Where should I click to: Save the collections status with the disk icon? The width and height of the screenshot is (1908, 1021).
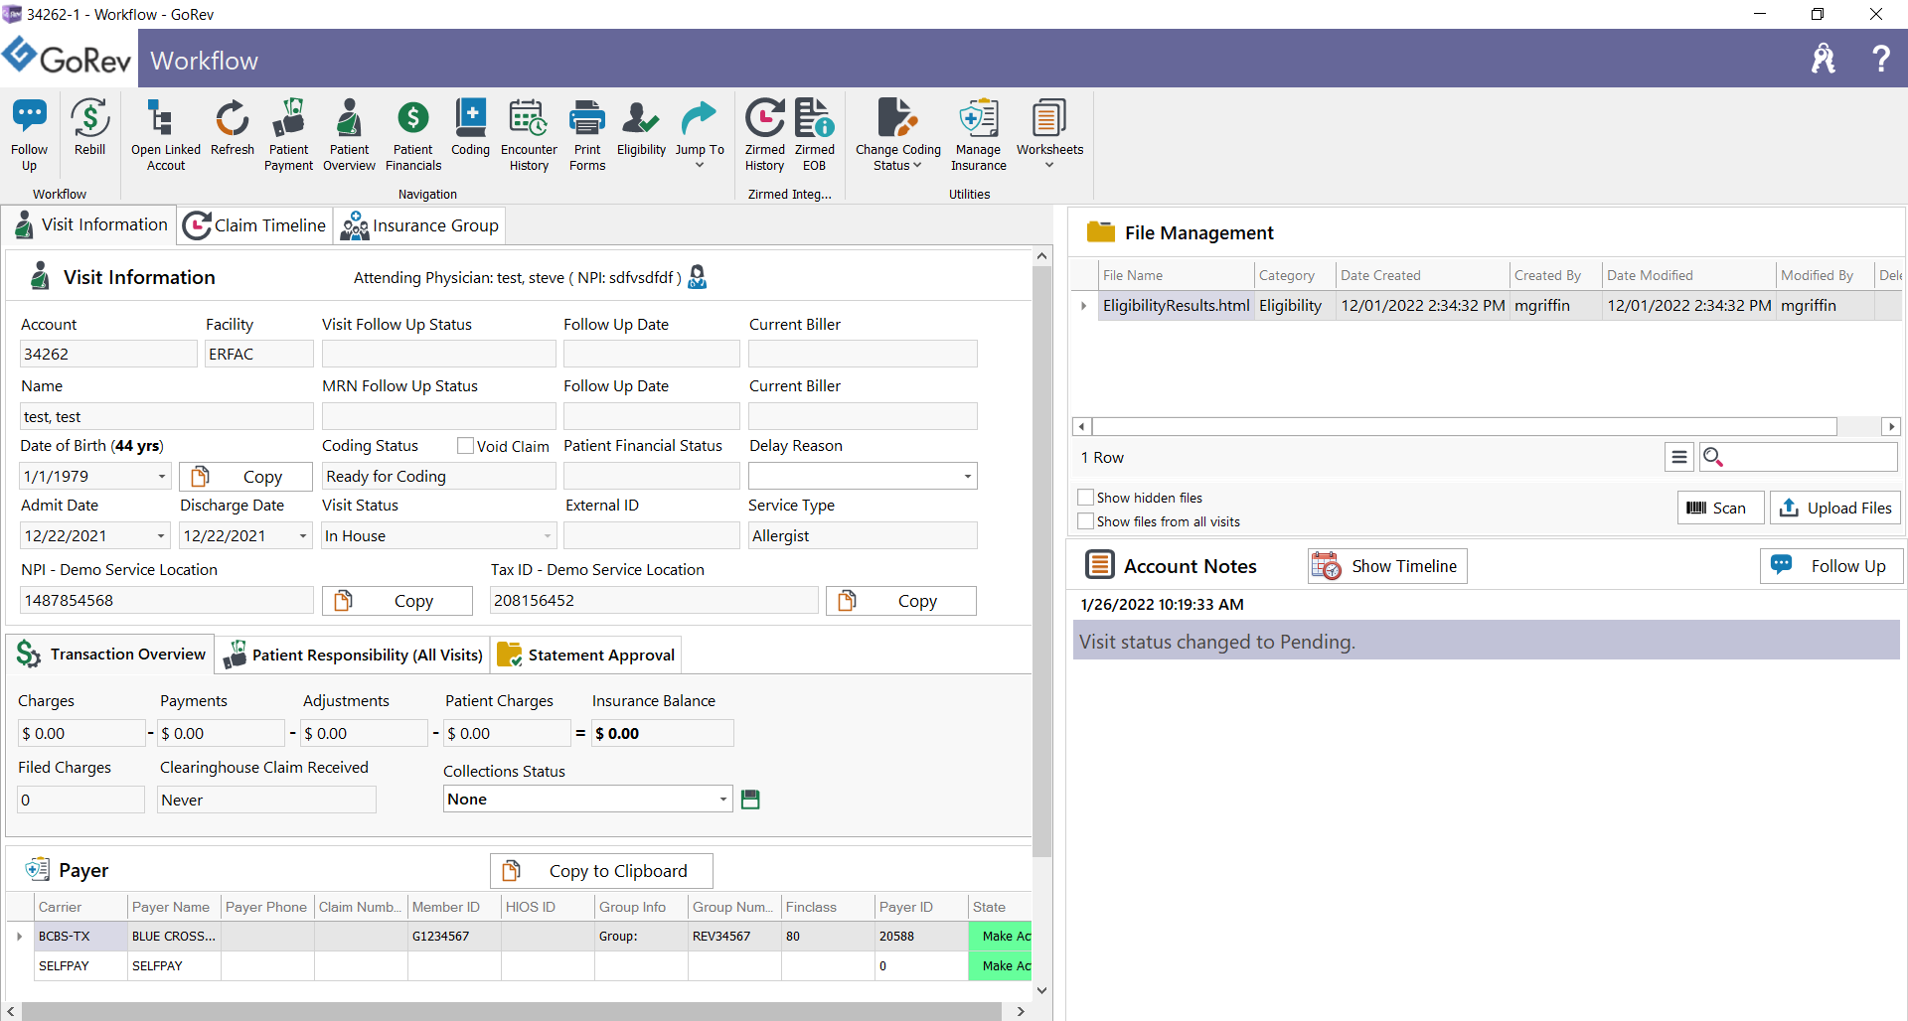pyautogui.click(x=750, y=800)
